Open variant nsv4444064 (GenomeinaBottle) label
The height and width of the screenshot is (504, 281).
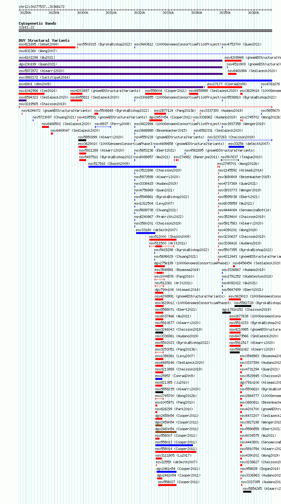coord(245,210)
